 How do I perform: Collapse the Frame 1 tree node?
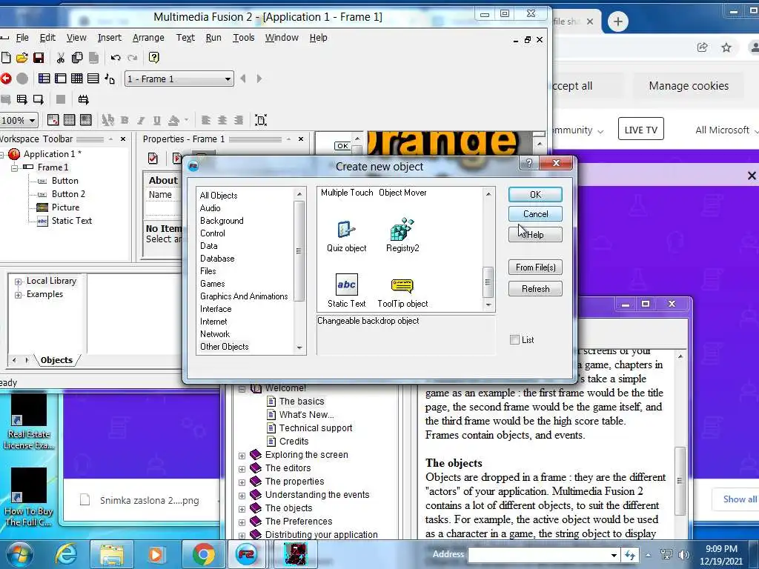point(15,167)
